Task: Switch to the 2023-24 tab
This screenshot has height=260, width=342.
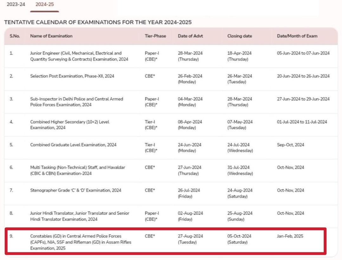Action: click(x=16, y=4)
